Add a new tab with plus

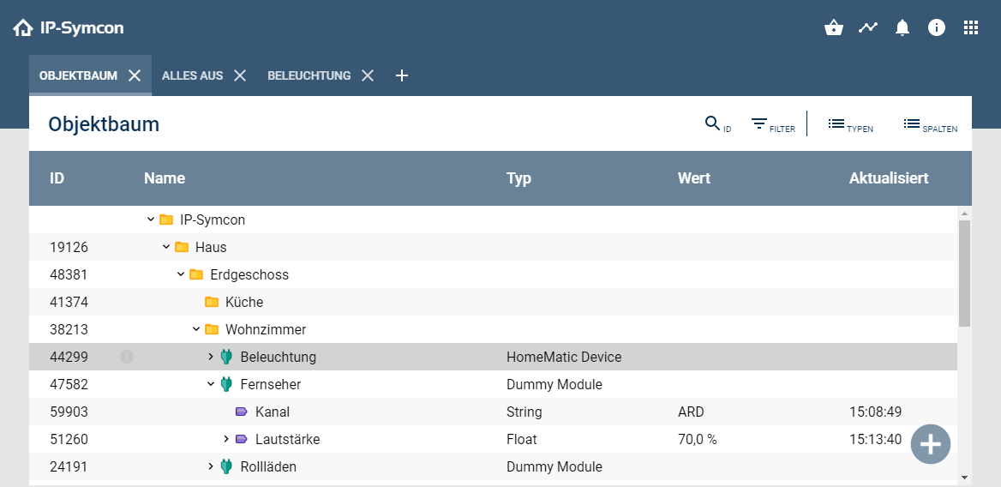coord(402,75)
